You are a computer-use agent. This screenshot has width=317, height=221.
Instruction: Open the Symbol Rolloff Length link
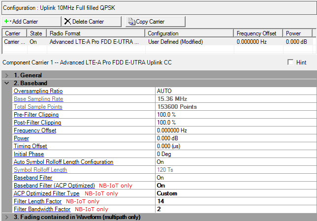click(40, 170)
